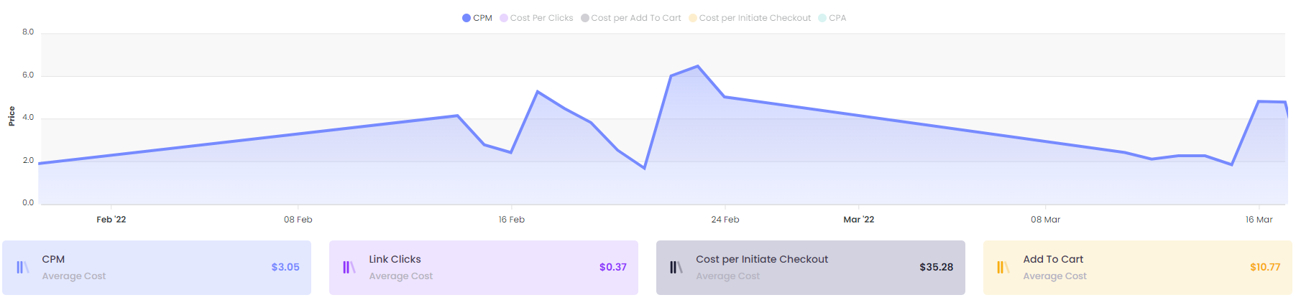Click the Price y-axis title
The image size is (1296, 300).
[12, 116]
